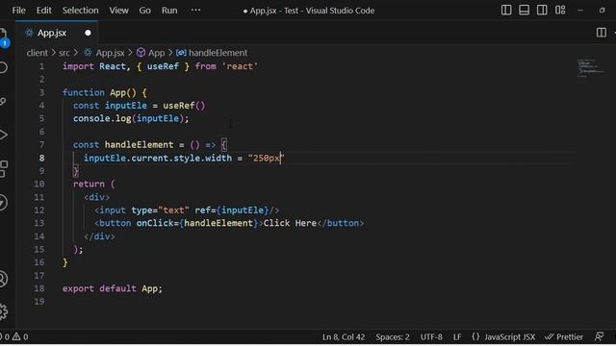Show more menus via the ellipsis

point(195,11)
